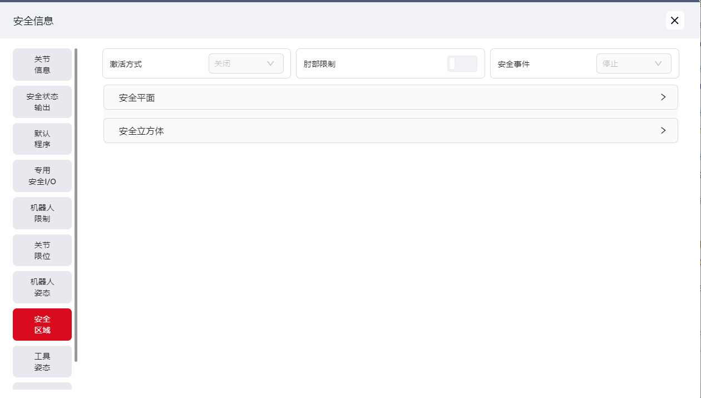Open the 安全状态输出 tab
Image resolution: width=701 pixels, height=398 pixels.
coord(42,102)
